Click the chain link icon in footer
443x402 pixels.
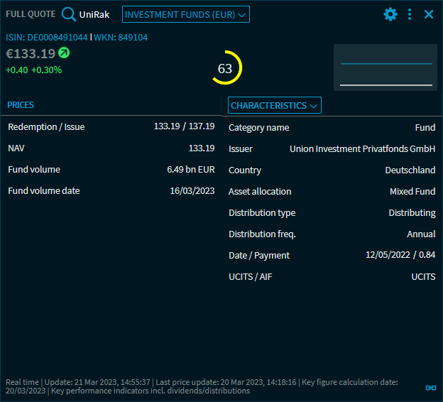(x=430, y=388)
